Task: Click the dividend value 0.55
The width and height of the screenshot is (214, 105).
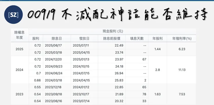Action: click(x=38, y=87)
